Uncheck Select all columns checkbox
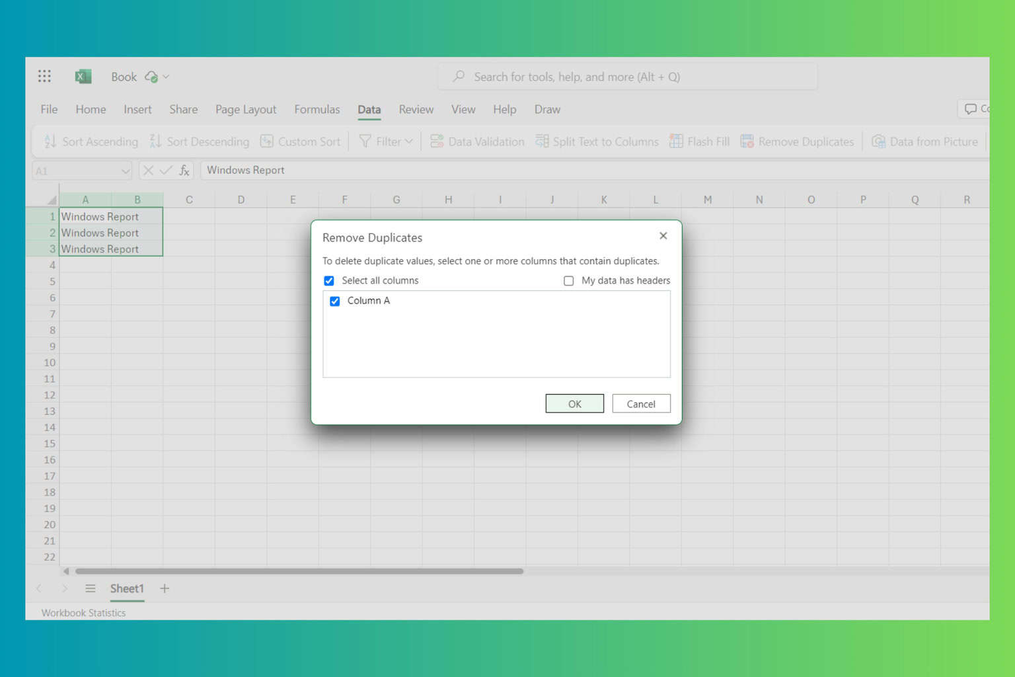Viewport: 1015px width, 677px height. click(329, 281)
